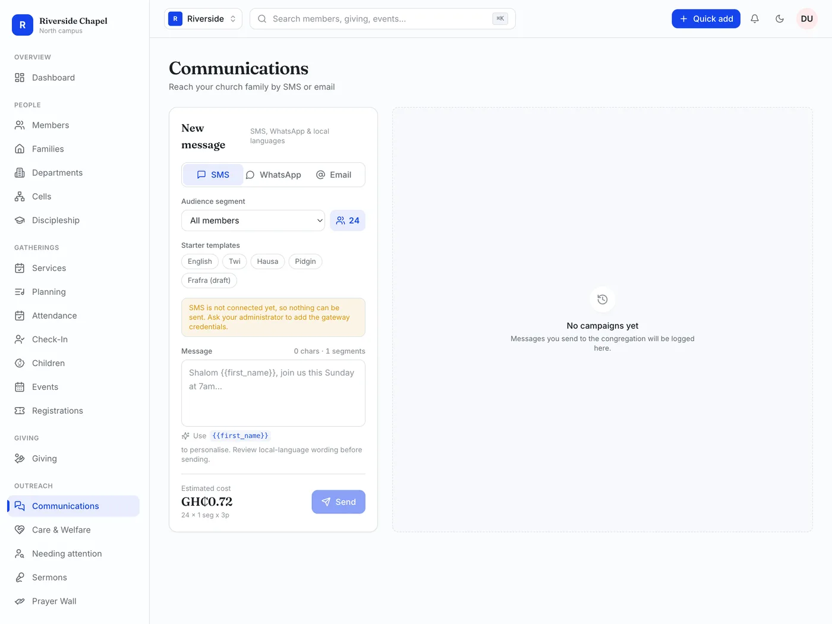Click the Cells icon in sidebar
The height and width of the screenshot is (624, 832).
pyautogui.click(x=20, y=197)
